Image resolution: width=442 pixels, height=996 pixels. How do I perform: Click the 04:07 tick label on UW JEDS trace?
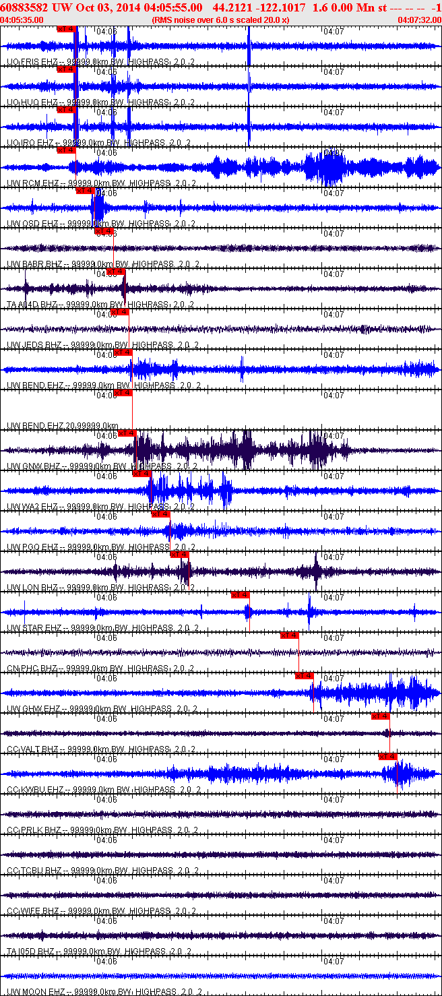point(334,314)
